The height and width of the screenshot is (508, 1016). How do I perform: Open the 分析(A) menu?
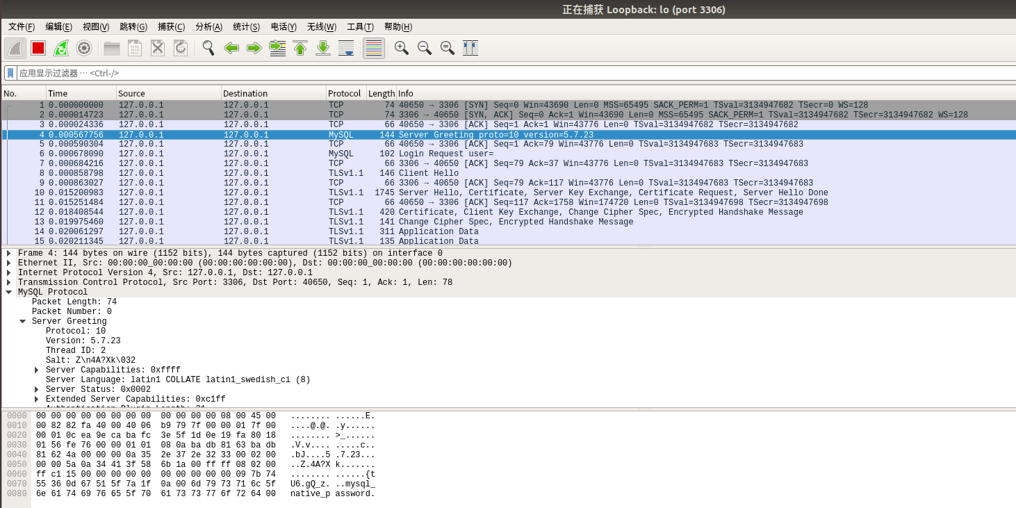pyautogui.click(x=208, y=27)
